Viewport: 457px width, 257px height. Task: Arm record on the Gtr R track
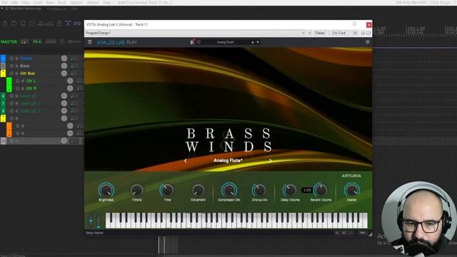17,89
